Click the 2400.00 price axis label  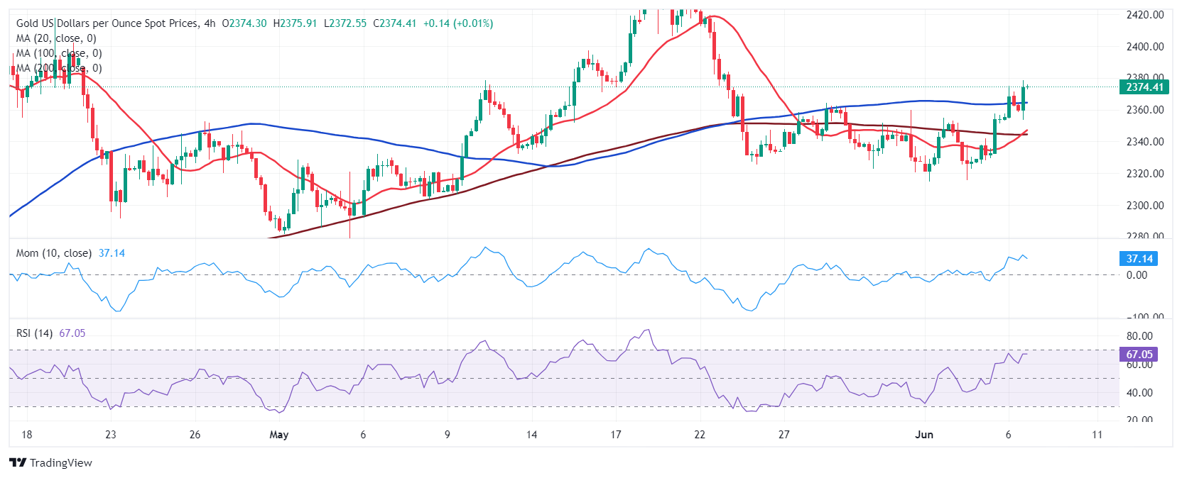(1145, 46)
